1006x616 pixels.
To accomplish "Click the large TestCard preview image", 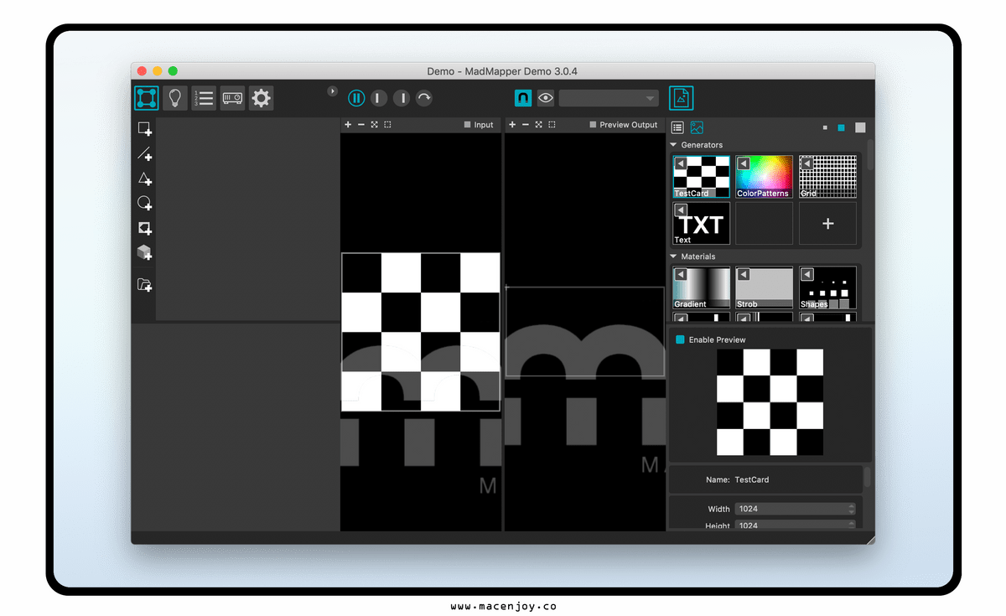I will (x=770, y=402).
